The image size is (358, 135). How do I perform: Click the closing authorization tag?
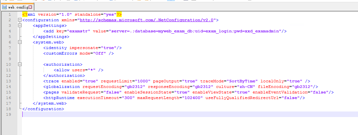click(64, 76)
